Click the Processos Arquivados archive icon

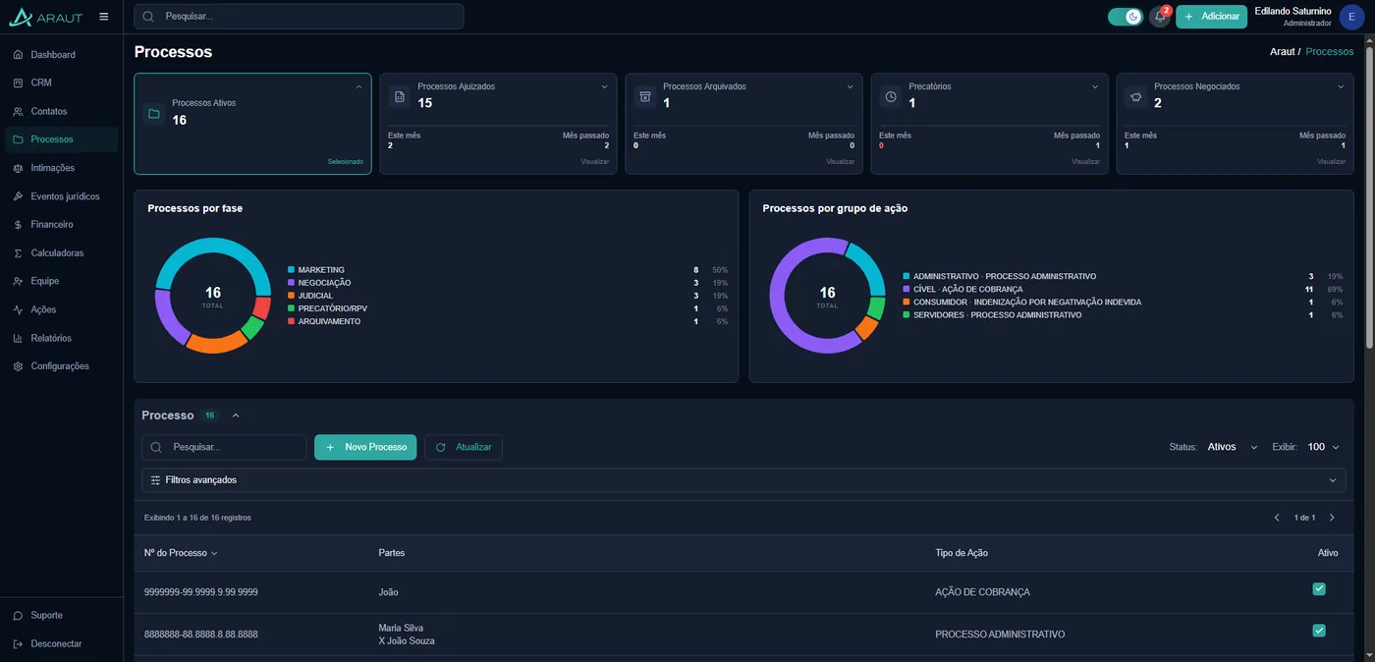(x=645, y=96)
